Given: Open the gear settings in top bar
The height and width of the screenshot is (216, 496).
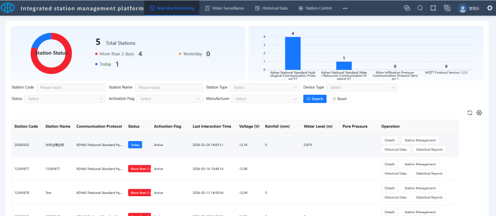Looking at the screenshot, I should pos(489,8).
